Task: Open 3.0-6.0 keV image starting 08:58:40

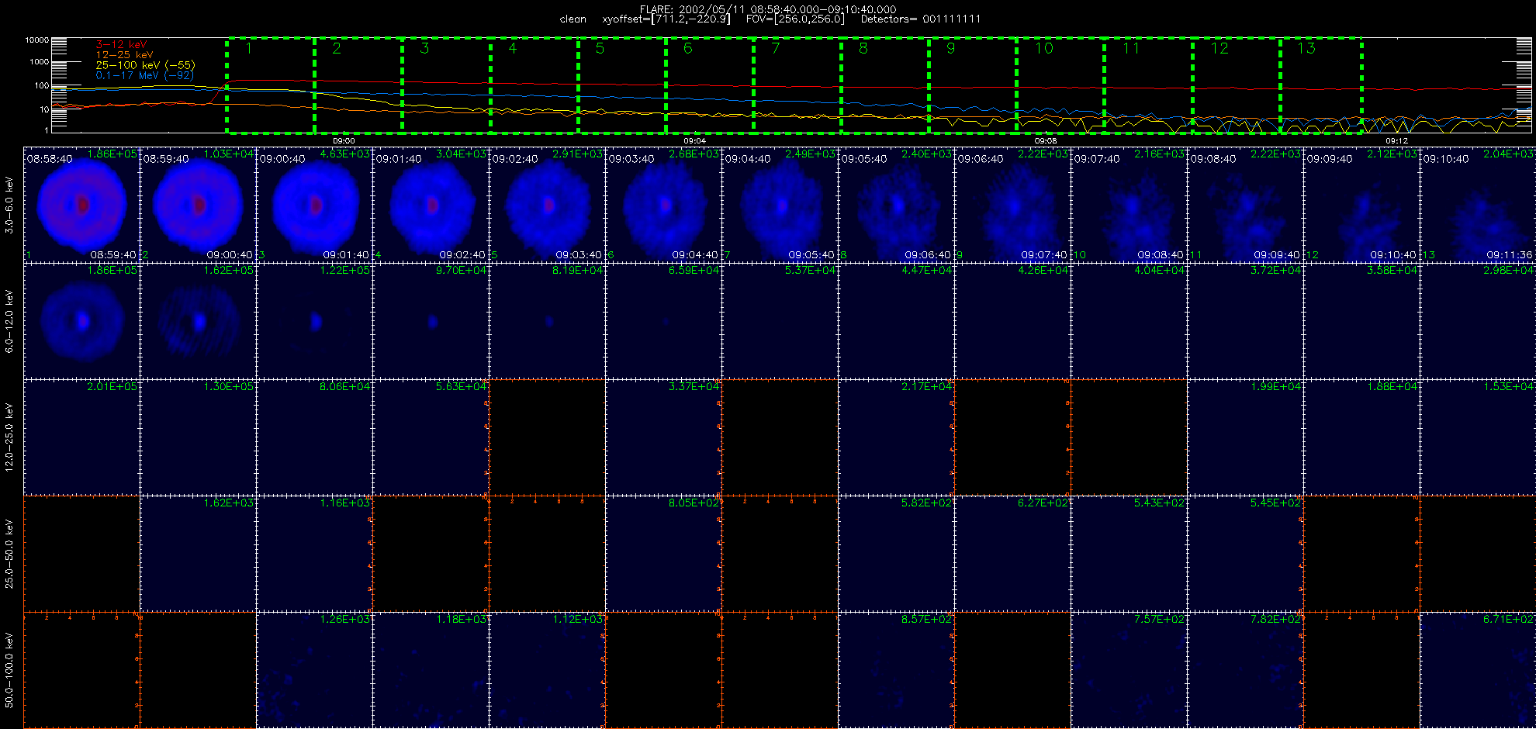Action: (x=82, y=205)
